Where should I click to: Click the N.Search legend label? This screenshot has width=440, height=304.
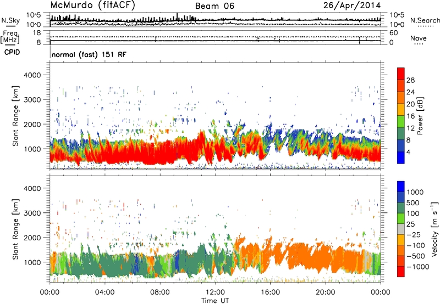coord(425,20)
